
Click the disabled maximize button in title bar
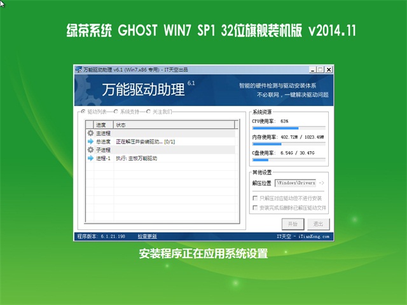321,69
